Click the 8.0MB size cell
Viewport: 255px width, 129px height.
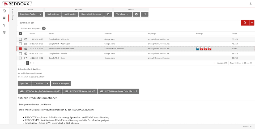[235, 49]
